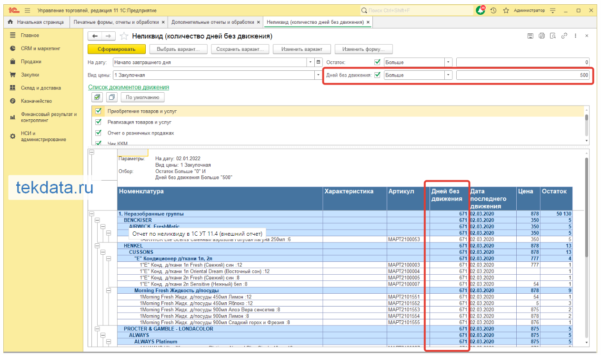Uncheck Отчет о розничных продажах document
The image size is (601, 355).
click(99, 133)
